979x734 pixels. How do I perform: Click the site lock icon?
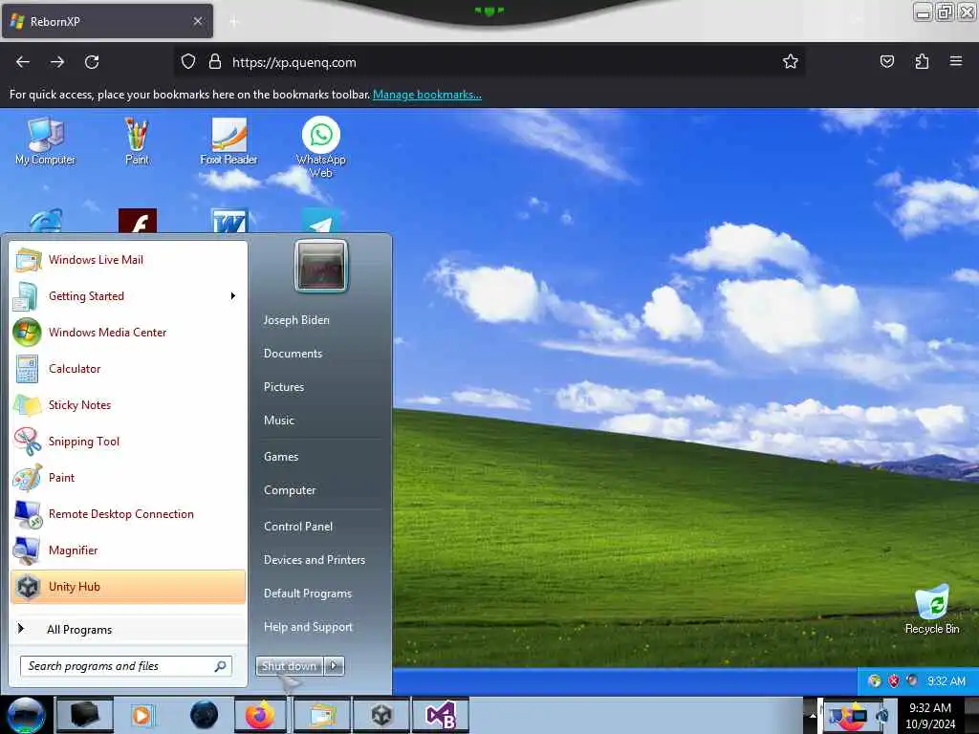pos(215,62)
